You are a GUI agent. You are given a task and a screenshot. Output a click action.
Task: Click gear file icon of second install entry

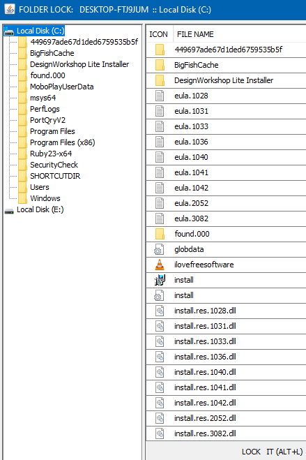pyautogui.click(x=159, y=295)
